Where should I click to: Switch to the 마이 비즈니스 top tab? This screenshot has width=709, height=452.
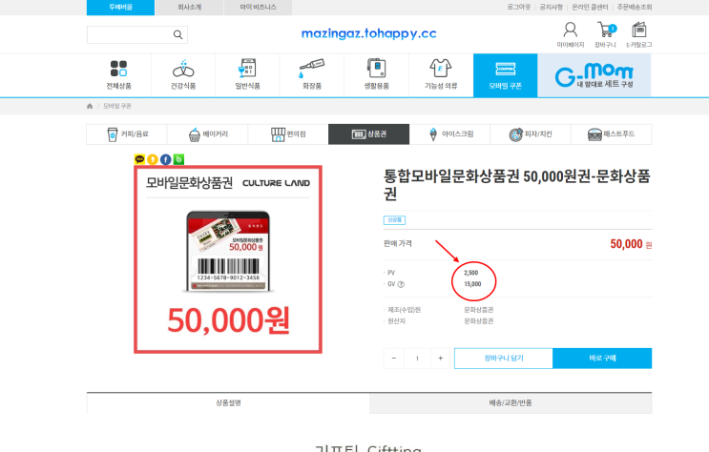tap(259, 8)
